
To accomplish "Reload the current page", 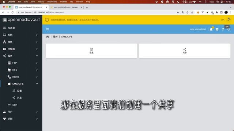I will tap(12, 12).
